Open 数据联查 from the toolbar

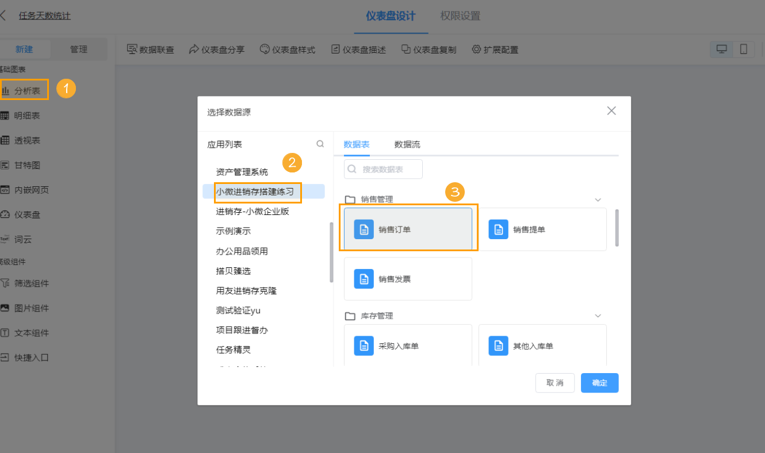(149, 49)
